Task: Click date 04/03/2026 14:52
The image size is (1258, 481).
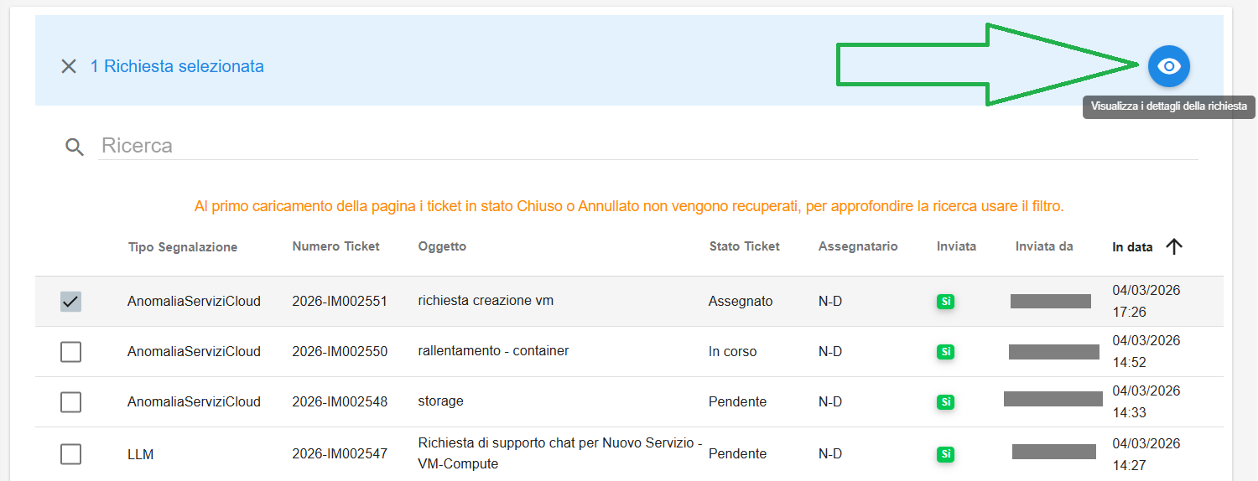Action: (1146, 351)
